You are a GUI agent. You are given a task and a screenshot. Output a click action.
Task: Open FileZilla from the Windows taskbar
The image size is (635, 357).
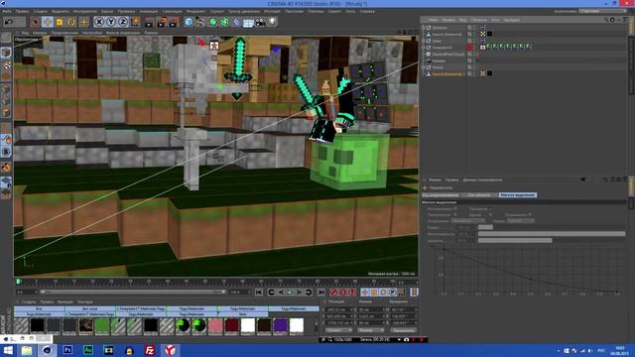[x=150, y=350]
